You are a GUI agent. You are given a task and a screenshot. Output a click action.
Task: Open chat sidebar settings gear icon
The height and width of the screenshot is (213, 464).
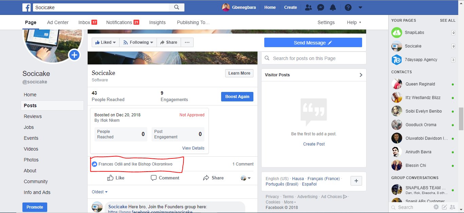pos(436,207)
